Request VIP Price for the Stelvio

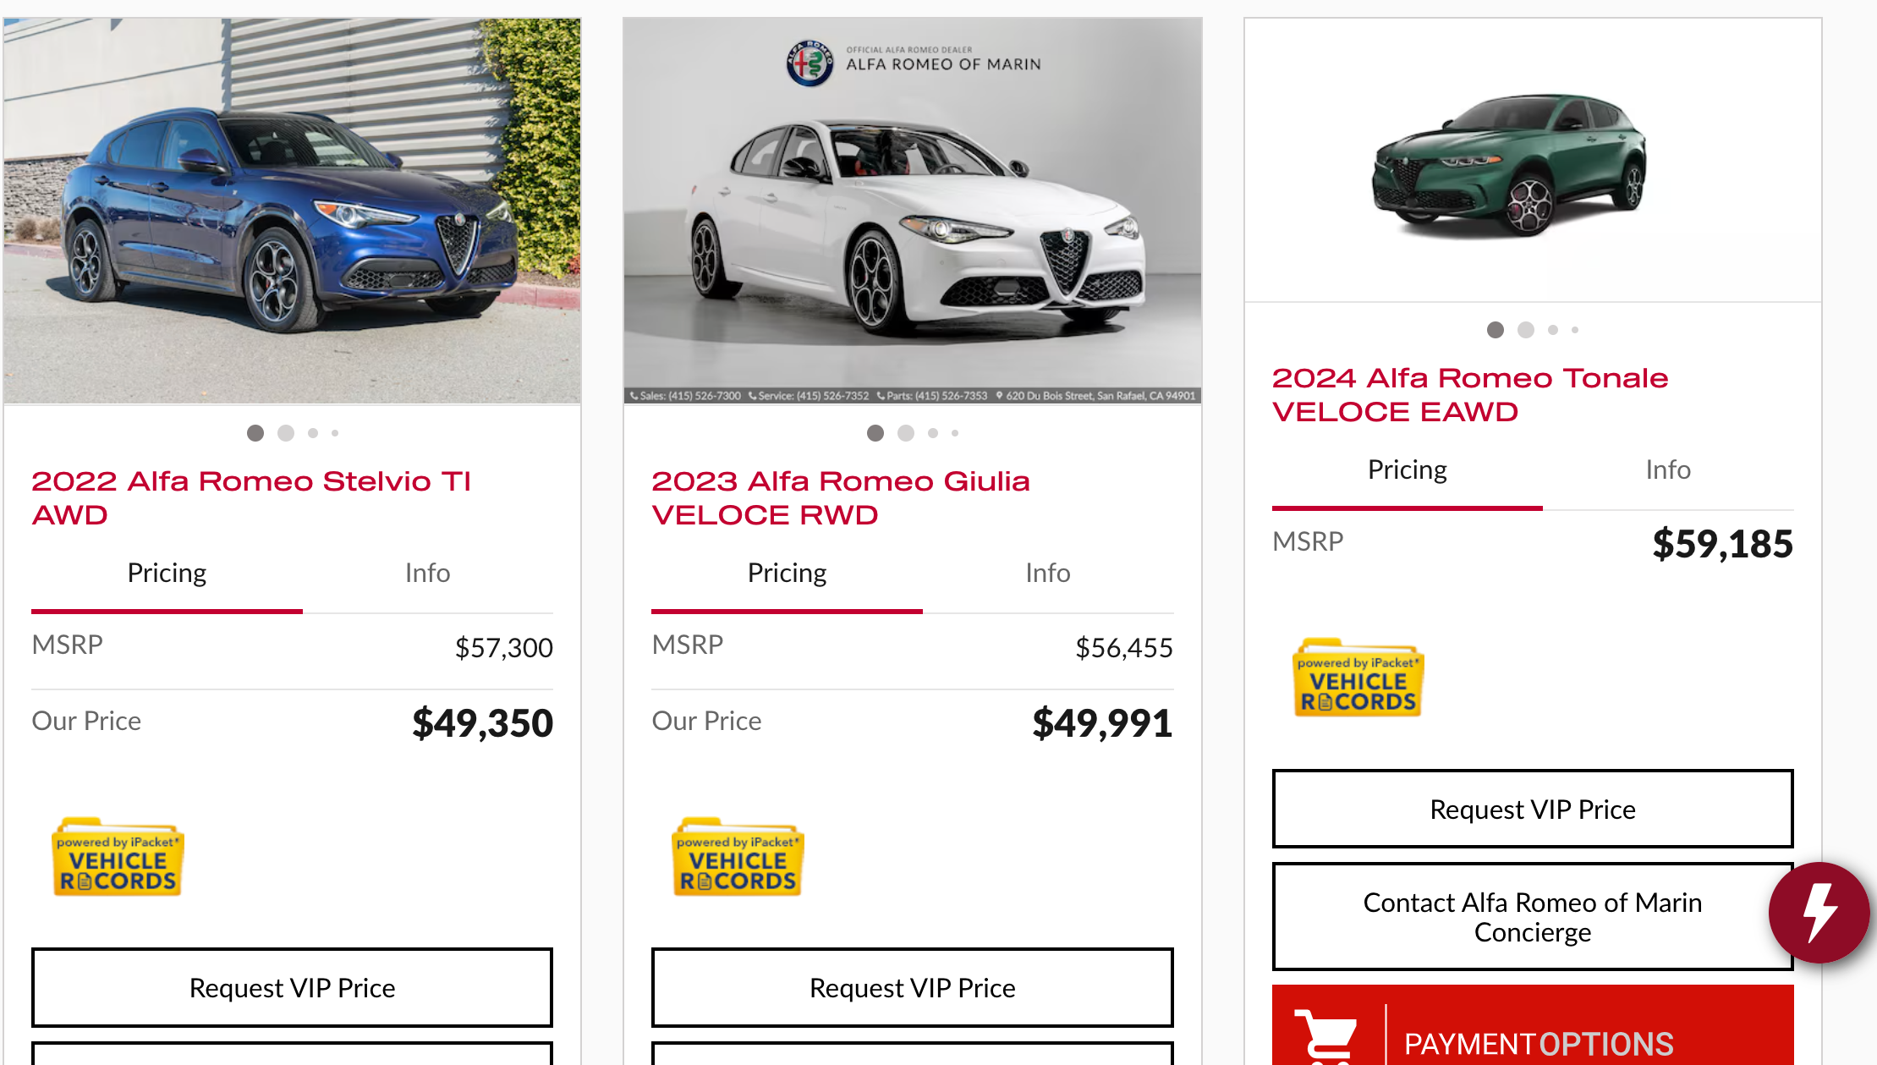[x=292, y=987]
